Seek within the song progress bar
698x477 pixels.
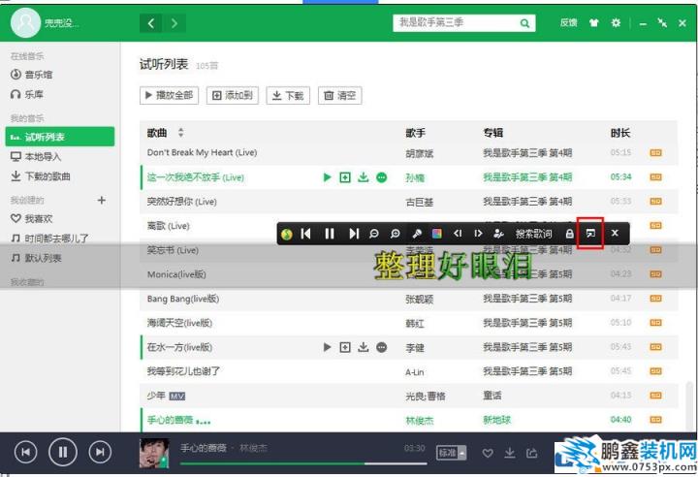(303, 463)
